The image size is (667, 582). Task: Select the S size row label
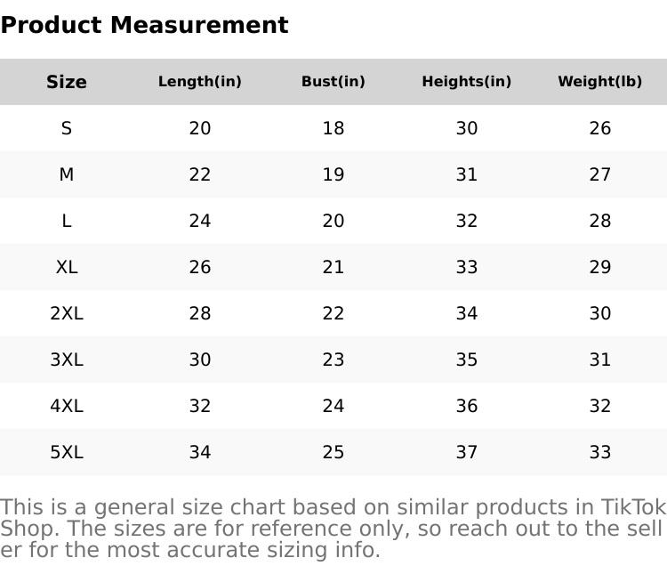[67, 128]
